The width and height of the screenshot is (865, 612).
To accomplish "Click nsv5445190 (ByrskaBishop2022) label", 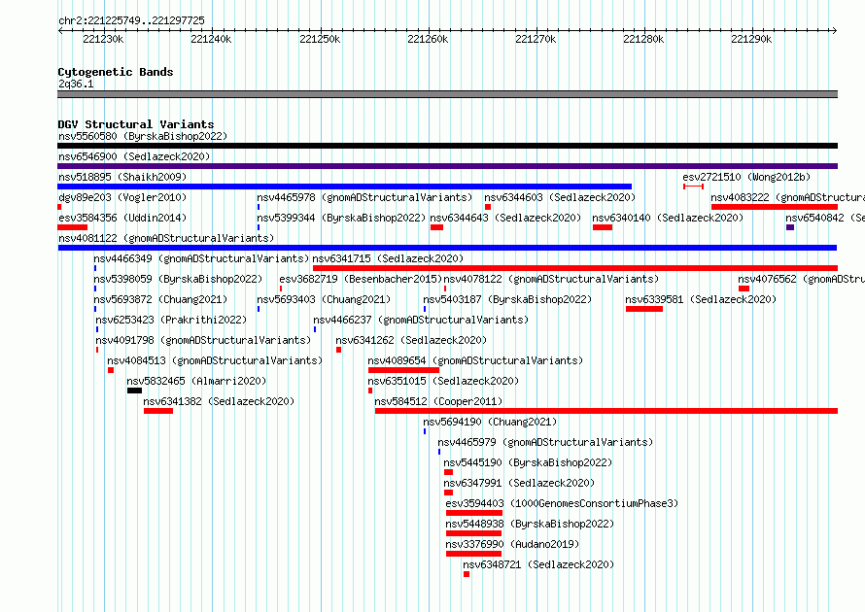I will (528, 462).
